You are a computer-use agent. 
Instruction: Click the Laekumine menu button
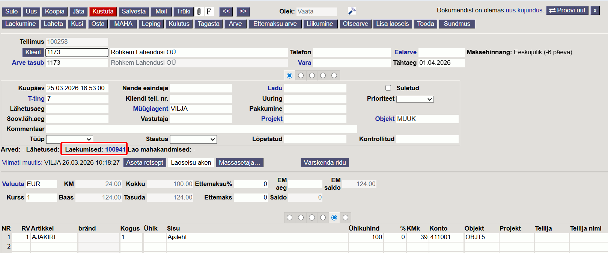[21, 24]
